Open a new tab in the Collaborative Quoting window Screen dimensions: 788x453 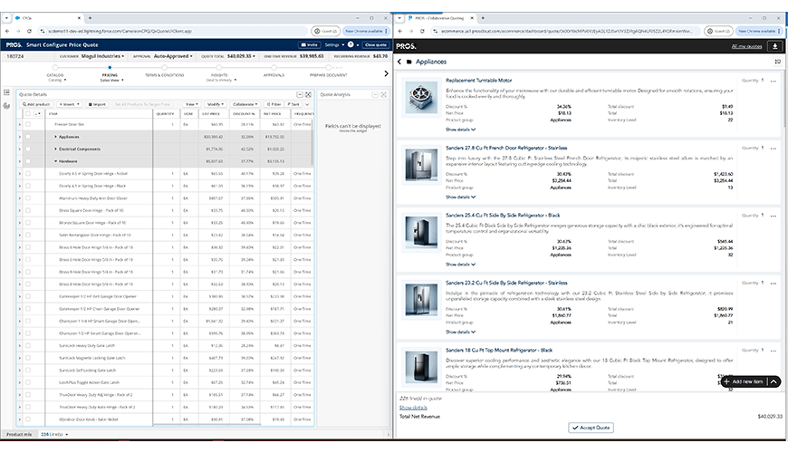click(x=483, y=18)
